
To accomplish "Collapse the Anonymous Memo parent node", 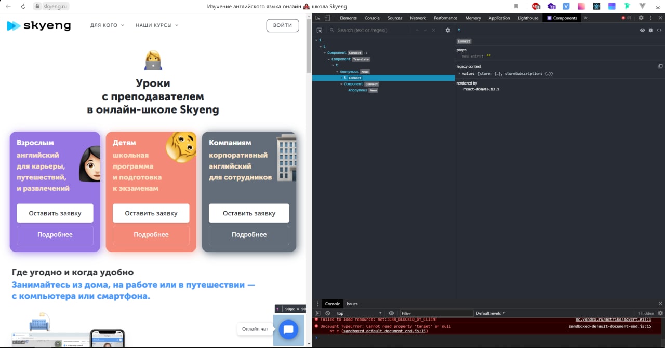I will (x=337, y=72).
